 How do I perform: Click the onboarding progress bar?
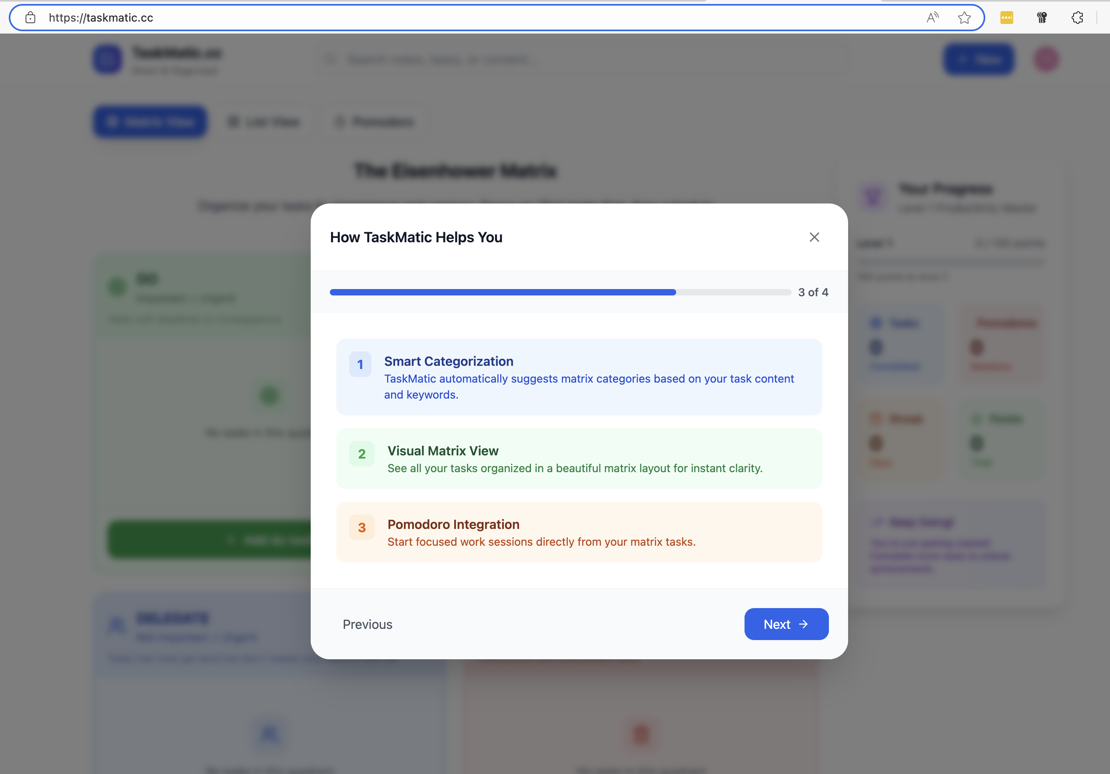[x=560, y=292]
